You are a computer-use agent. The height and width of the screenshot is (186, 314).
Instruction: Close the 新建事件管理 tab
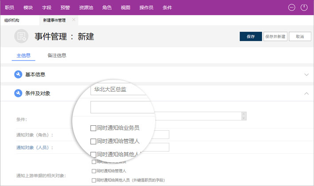pos(74,20)
